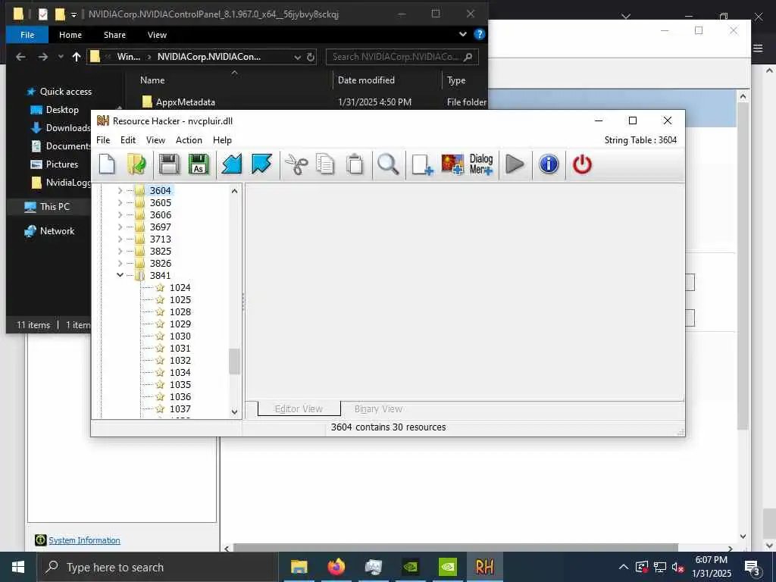Cut the resource with the scissors icon
The width and height of the screenshot is (776, 582).
point(296,164)
